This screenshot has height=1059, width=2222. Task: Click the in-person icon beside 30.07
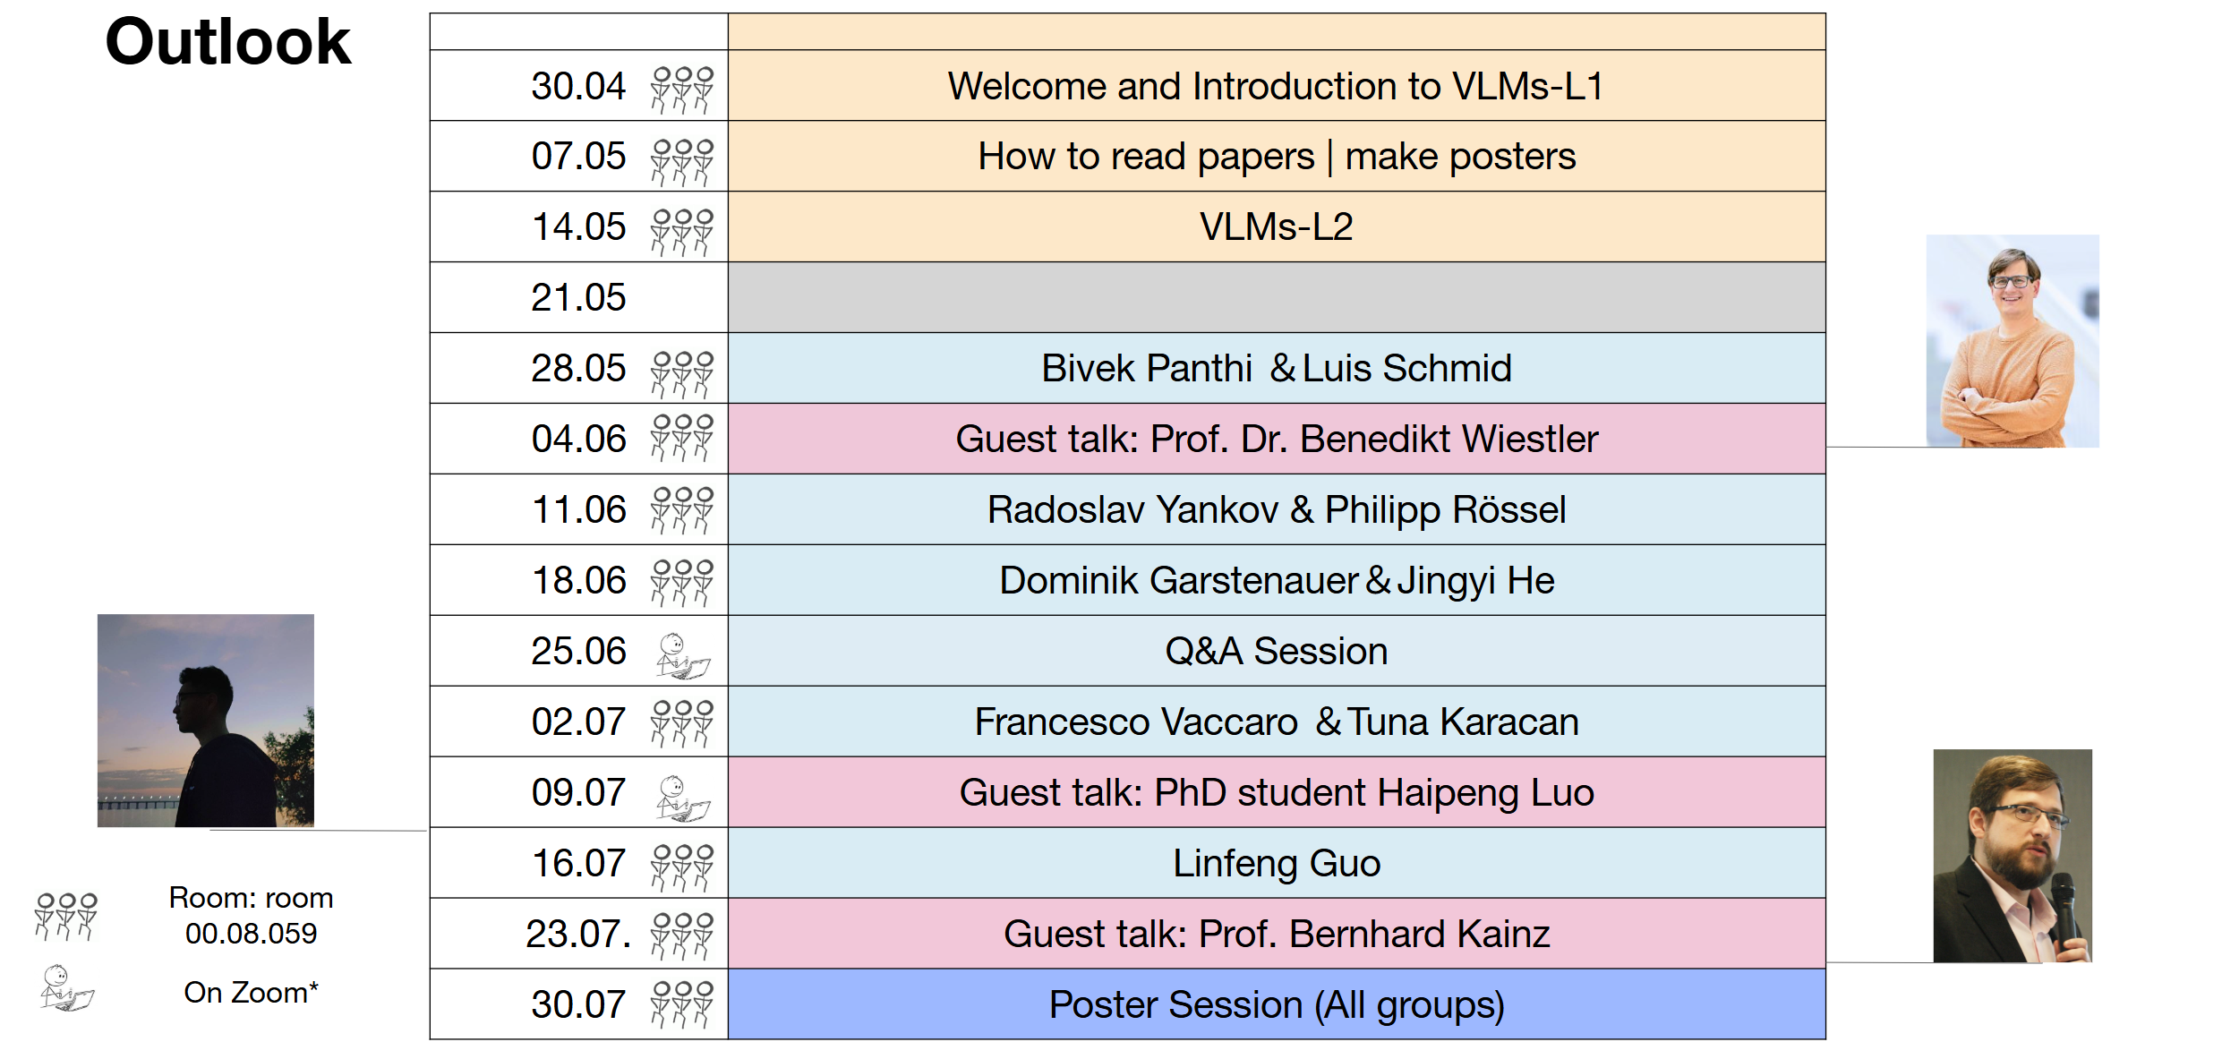pos(682,1004)
